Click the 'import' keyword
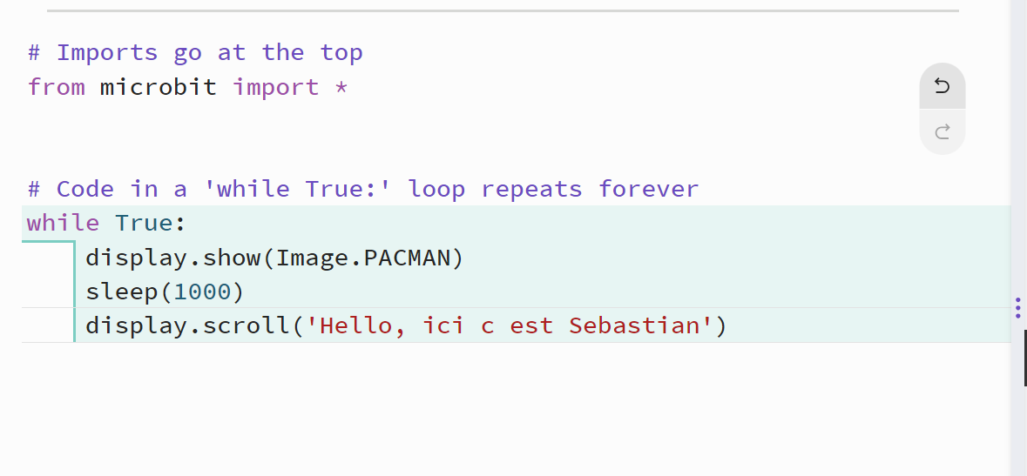The image size is (1027, 476). tap(276, 86)
